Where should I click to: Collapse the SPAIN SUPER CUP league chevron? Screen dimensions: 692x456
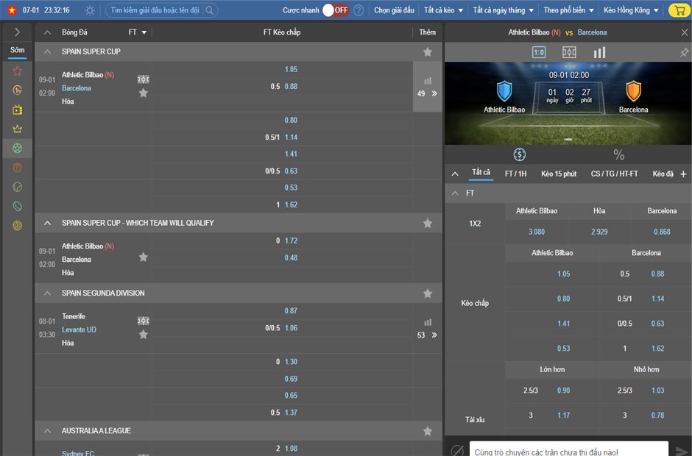tap(47, 51)
